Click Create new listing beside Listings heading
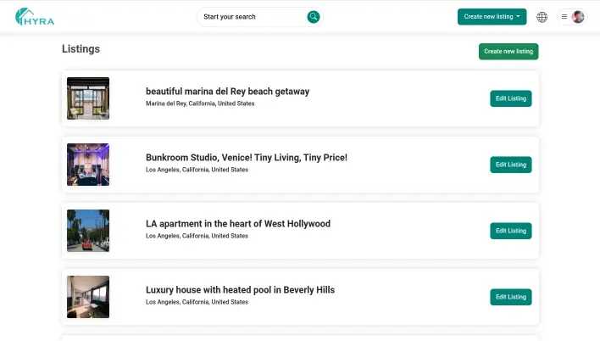600x341 pixels. (508, 52)
